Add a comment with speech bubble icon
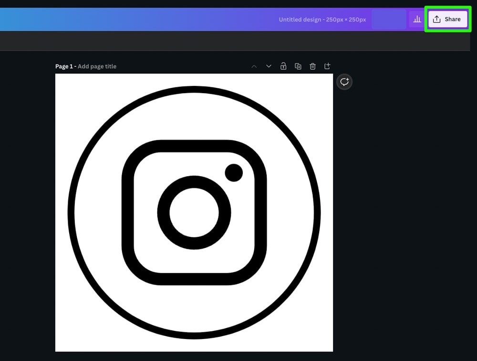477x361 pixels. point(344,82)
